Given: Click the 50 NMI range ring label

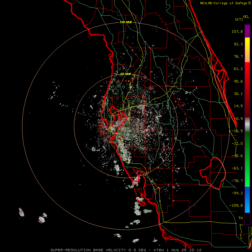Looking at the screenshot, I should coord(126,74).
